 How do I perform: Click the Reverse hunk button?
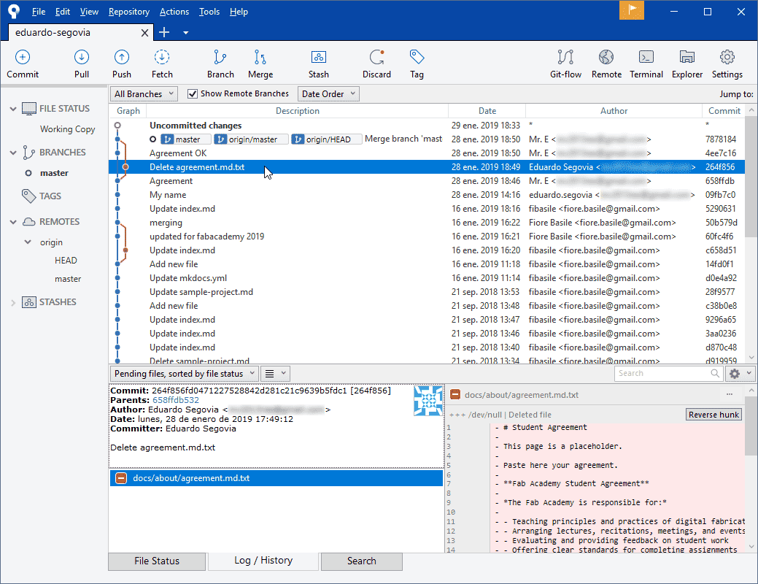click(x=713, y=415)
